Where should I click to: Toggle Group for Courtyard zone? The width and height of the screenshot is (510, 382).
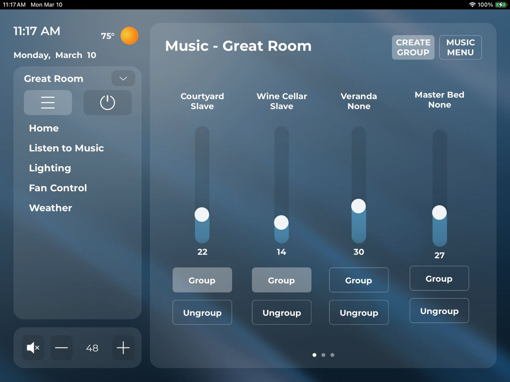(202, 280)
